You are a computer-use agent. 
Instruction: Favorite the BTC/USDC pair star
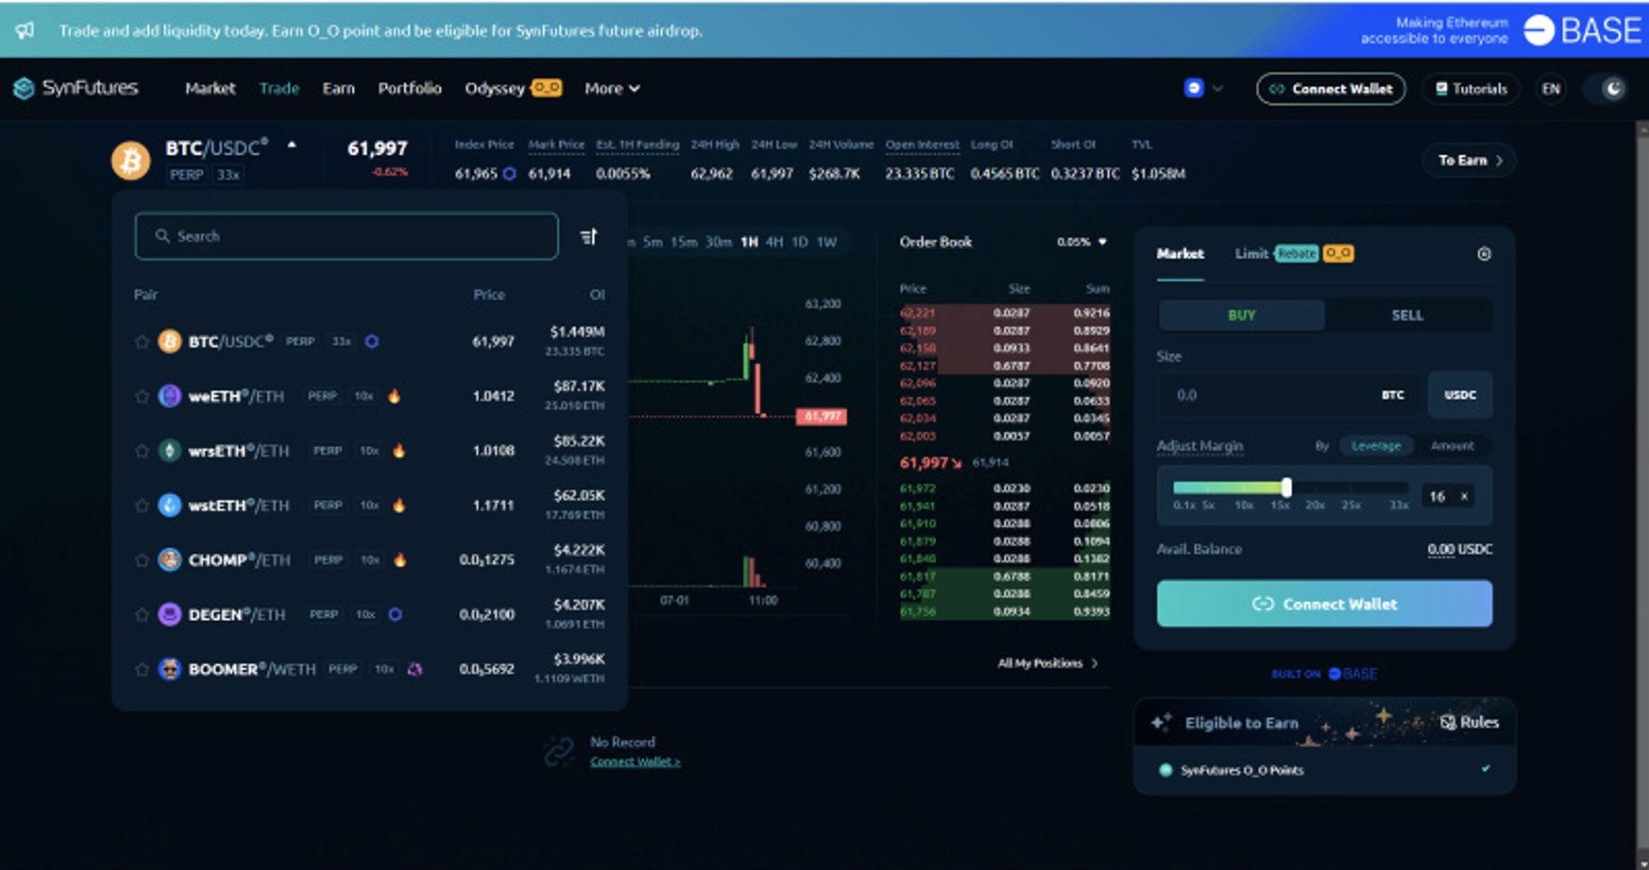coord(142,342)
